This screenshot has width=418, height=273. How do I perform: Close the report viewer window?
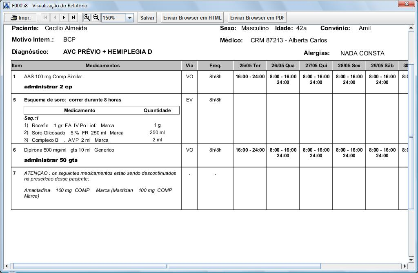point(407,4)
